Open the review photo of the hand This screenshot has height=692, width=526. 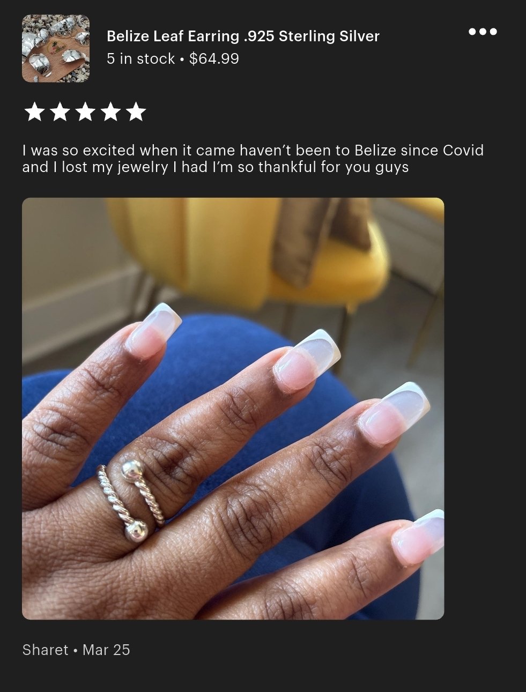[x=233, y=408]
